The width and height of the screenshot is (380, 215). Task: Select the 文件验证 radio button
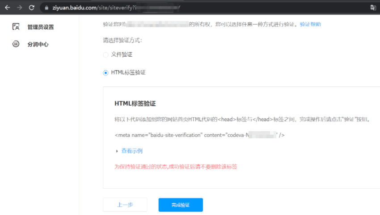[106, 55]
